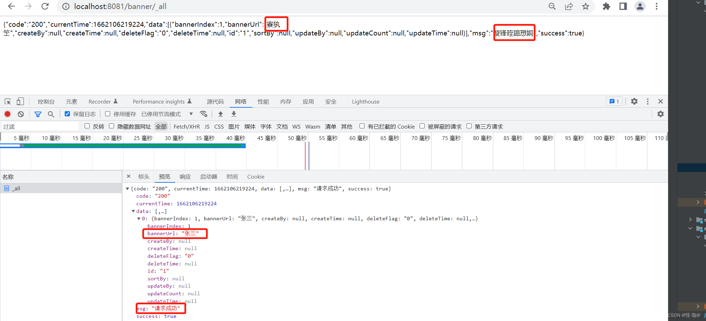Check the 反转 filter checkbox
Viewport: 706px width, 321px height.
(x=87, y=126)
